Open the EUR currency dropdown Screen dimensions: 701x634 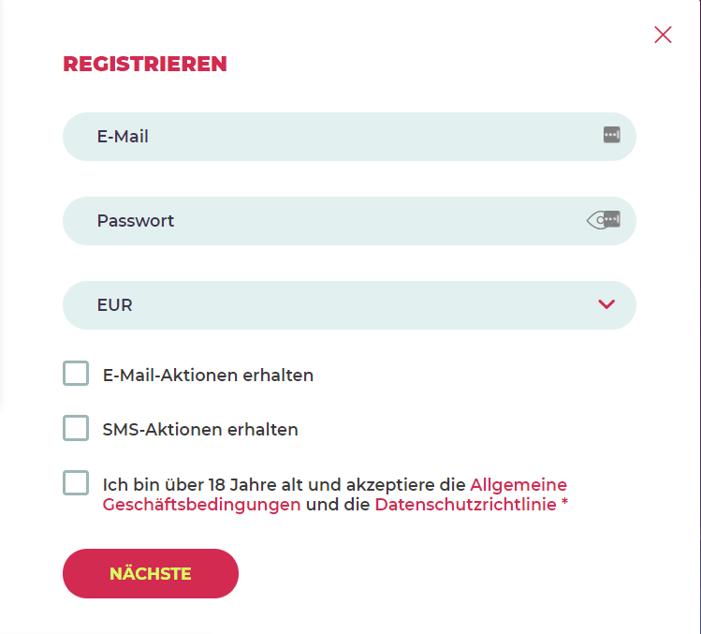348,305
